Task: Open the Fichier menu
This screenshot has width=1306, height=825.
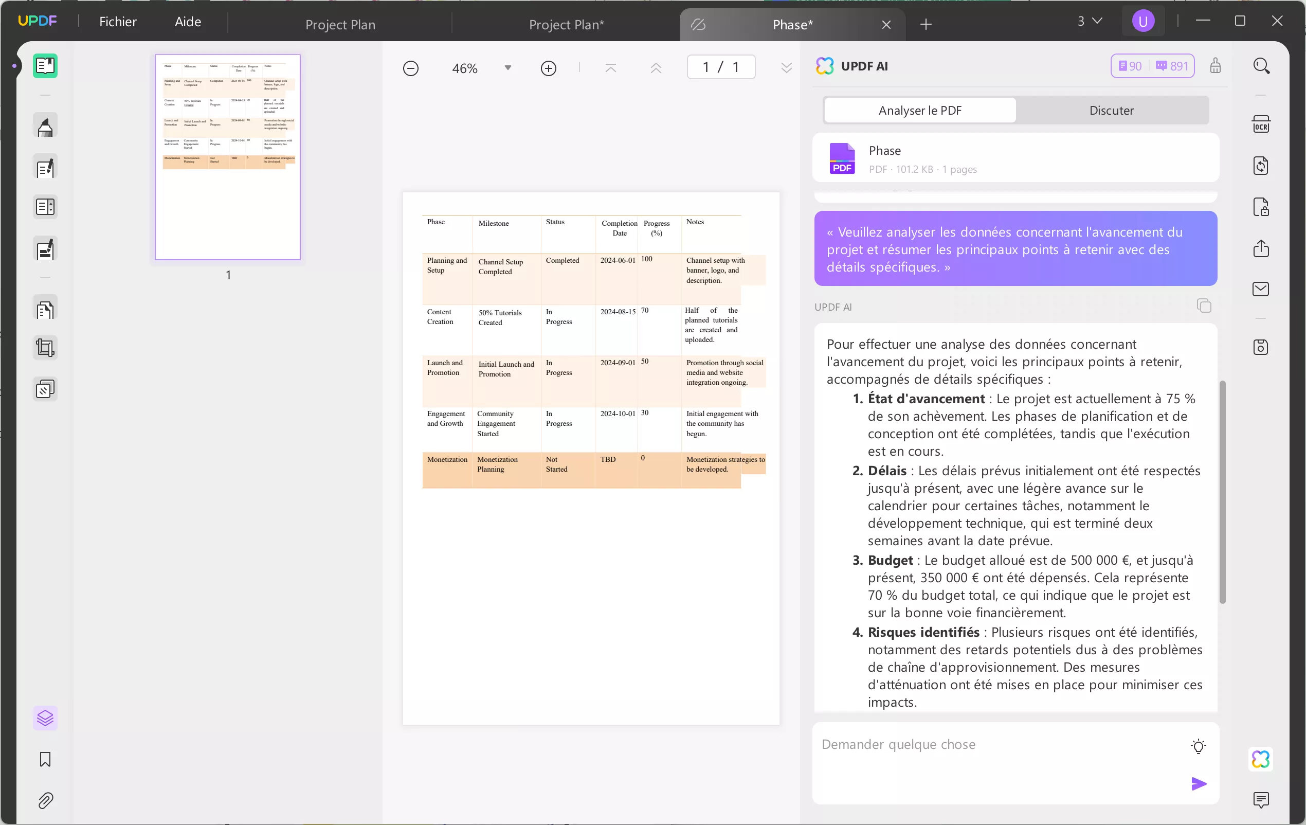Action: 118,22
